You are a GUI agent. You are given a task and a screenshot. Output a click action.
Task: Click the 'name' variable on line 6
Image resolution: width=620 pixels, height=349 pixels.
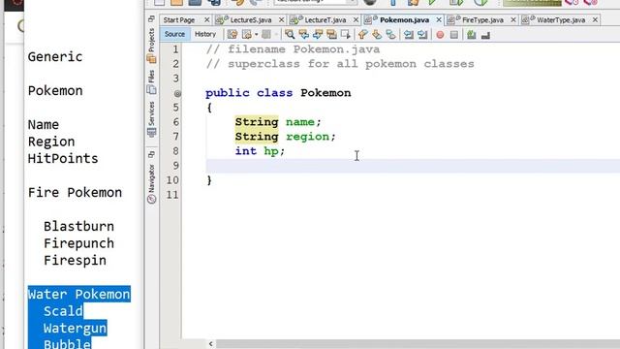[299, 122]
